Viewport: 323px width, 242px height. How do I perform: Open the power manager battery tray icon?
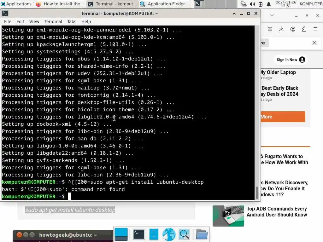[x=261, y=4]
